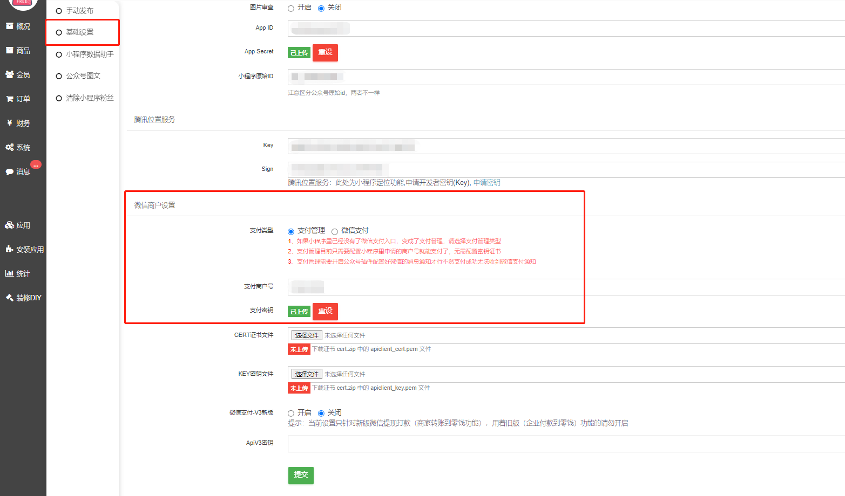Image resolution: width=845 pixels, height=496 pixels.
Task: Click the 系统 system gears icon
Action: (x=9, y=147)
